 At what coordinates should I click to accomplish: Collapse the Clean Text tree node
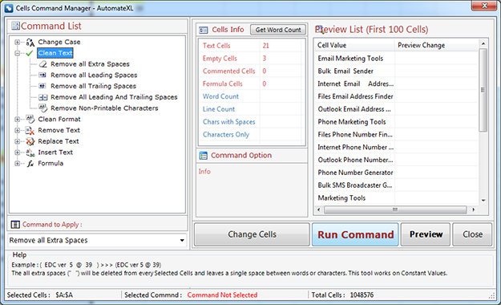coord(18,53)
